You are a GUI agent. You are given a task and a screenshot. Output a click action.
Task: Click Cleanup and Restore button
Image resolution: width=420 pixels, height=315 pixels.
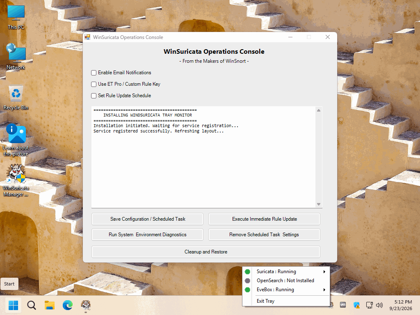[206, 252]
